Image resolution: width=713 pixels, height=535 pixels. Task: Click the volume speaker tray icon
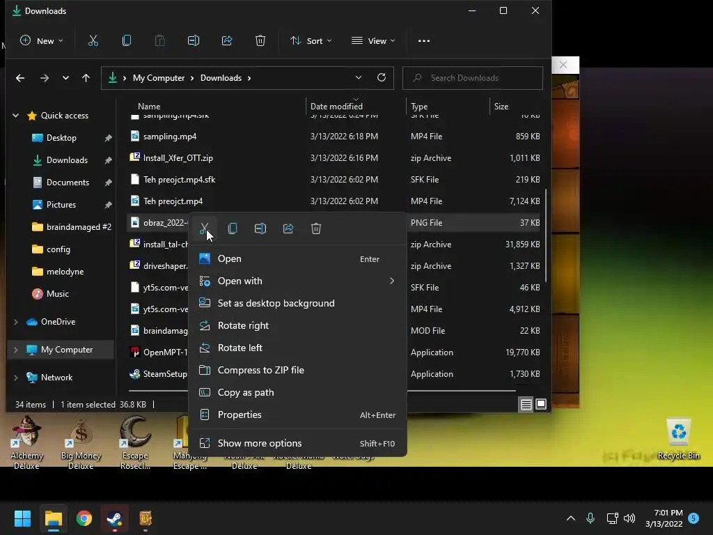click(x=629, y=518)
